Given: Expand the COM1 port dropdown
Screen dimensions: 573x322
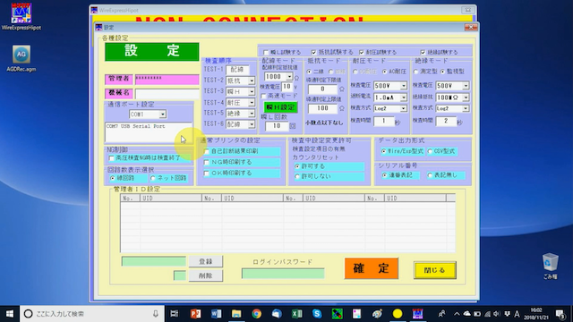Looking at the screenshot, I should point(162,114).
